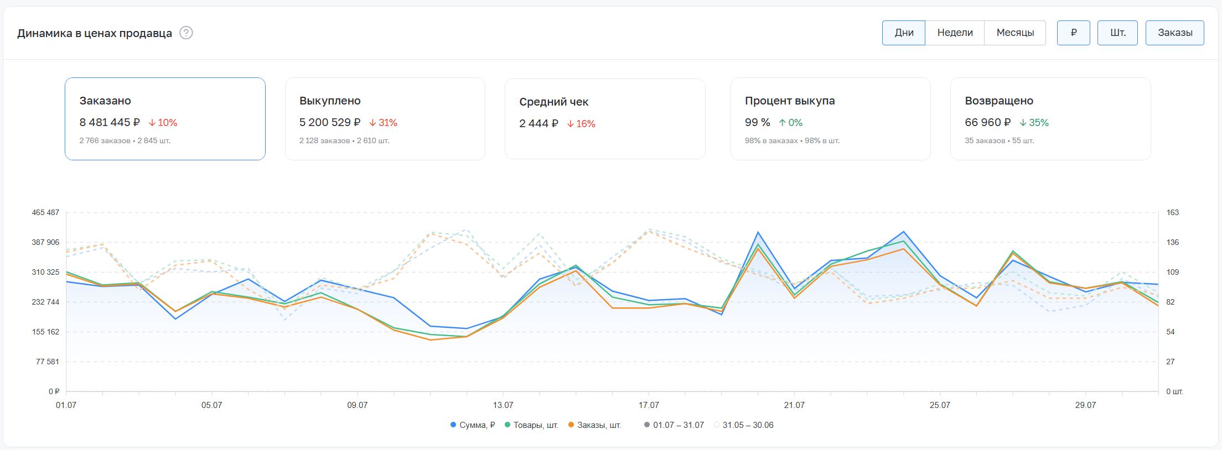Click the left axis value 465 487
The height and width of the screenshot is (450, 1222).
(45, 212)
